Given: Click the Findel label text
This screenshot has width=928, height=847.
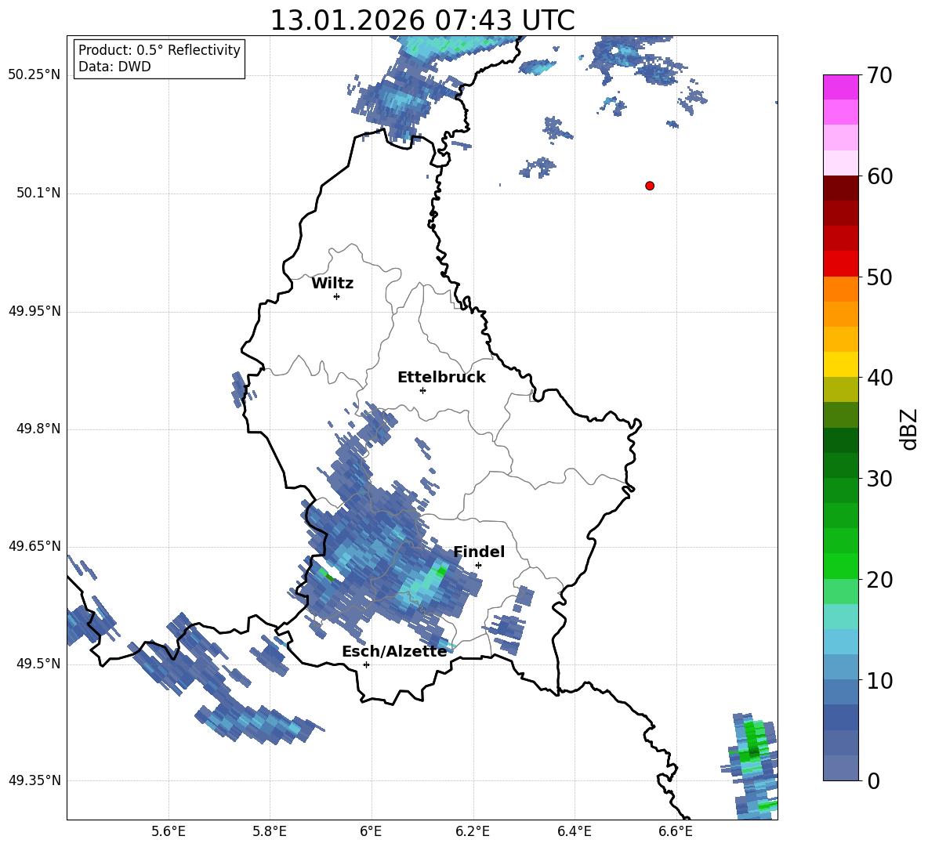Looking at the screenshot, I should point(479,552).
